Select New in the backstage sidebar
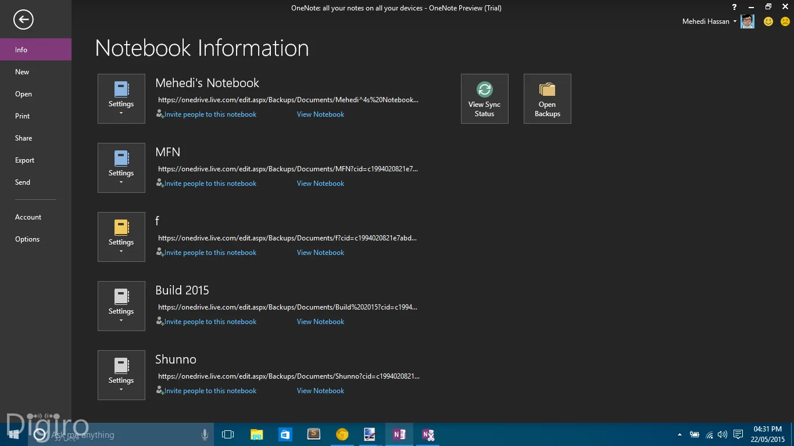This screenshot has height=446, width=794. click(35, 71)
